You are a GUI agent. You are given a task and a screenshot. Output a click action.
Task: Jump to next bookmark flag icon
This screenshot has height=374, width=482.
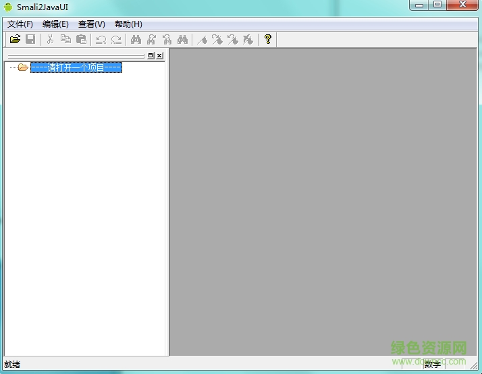tap(217, 39)
